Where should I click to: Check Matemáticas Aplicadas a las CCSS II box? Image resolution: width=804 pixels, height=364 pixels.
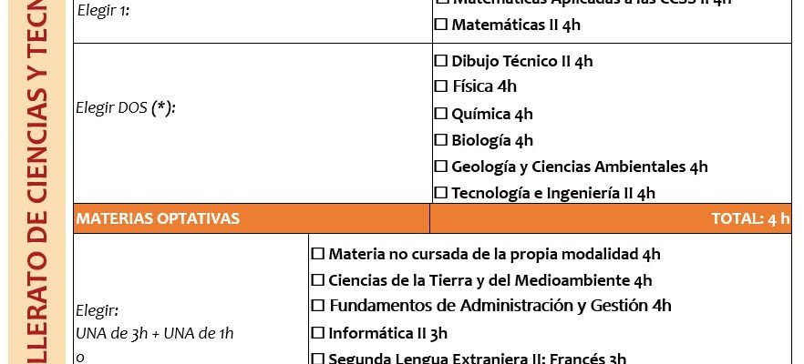pyautogui.click(x=441, y=3)
